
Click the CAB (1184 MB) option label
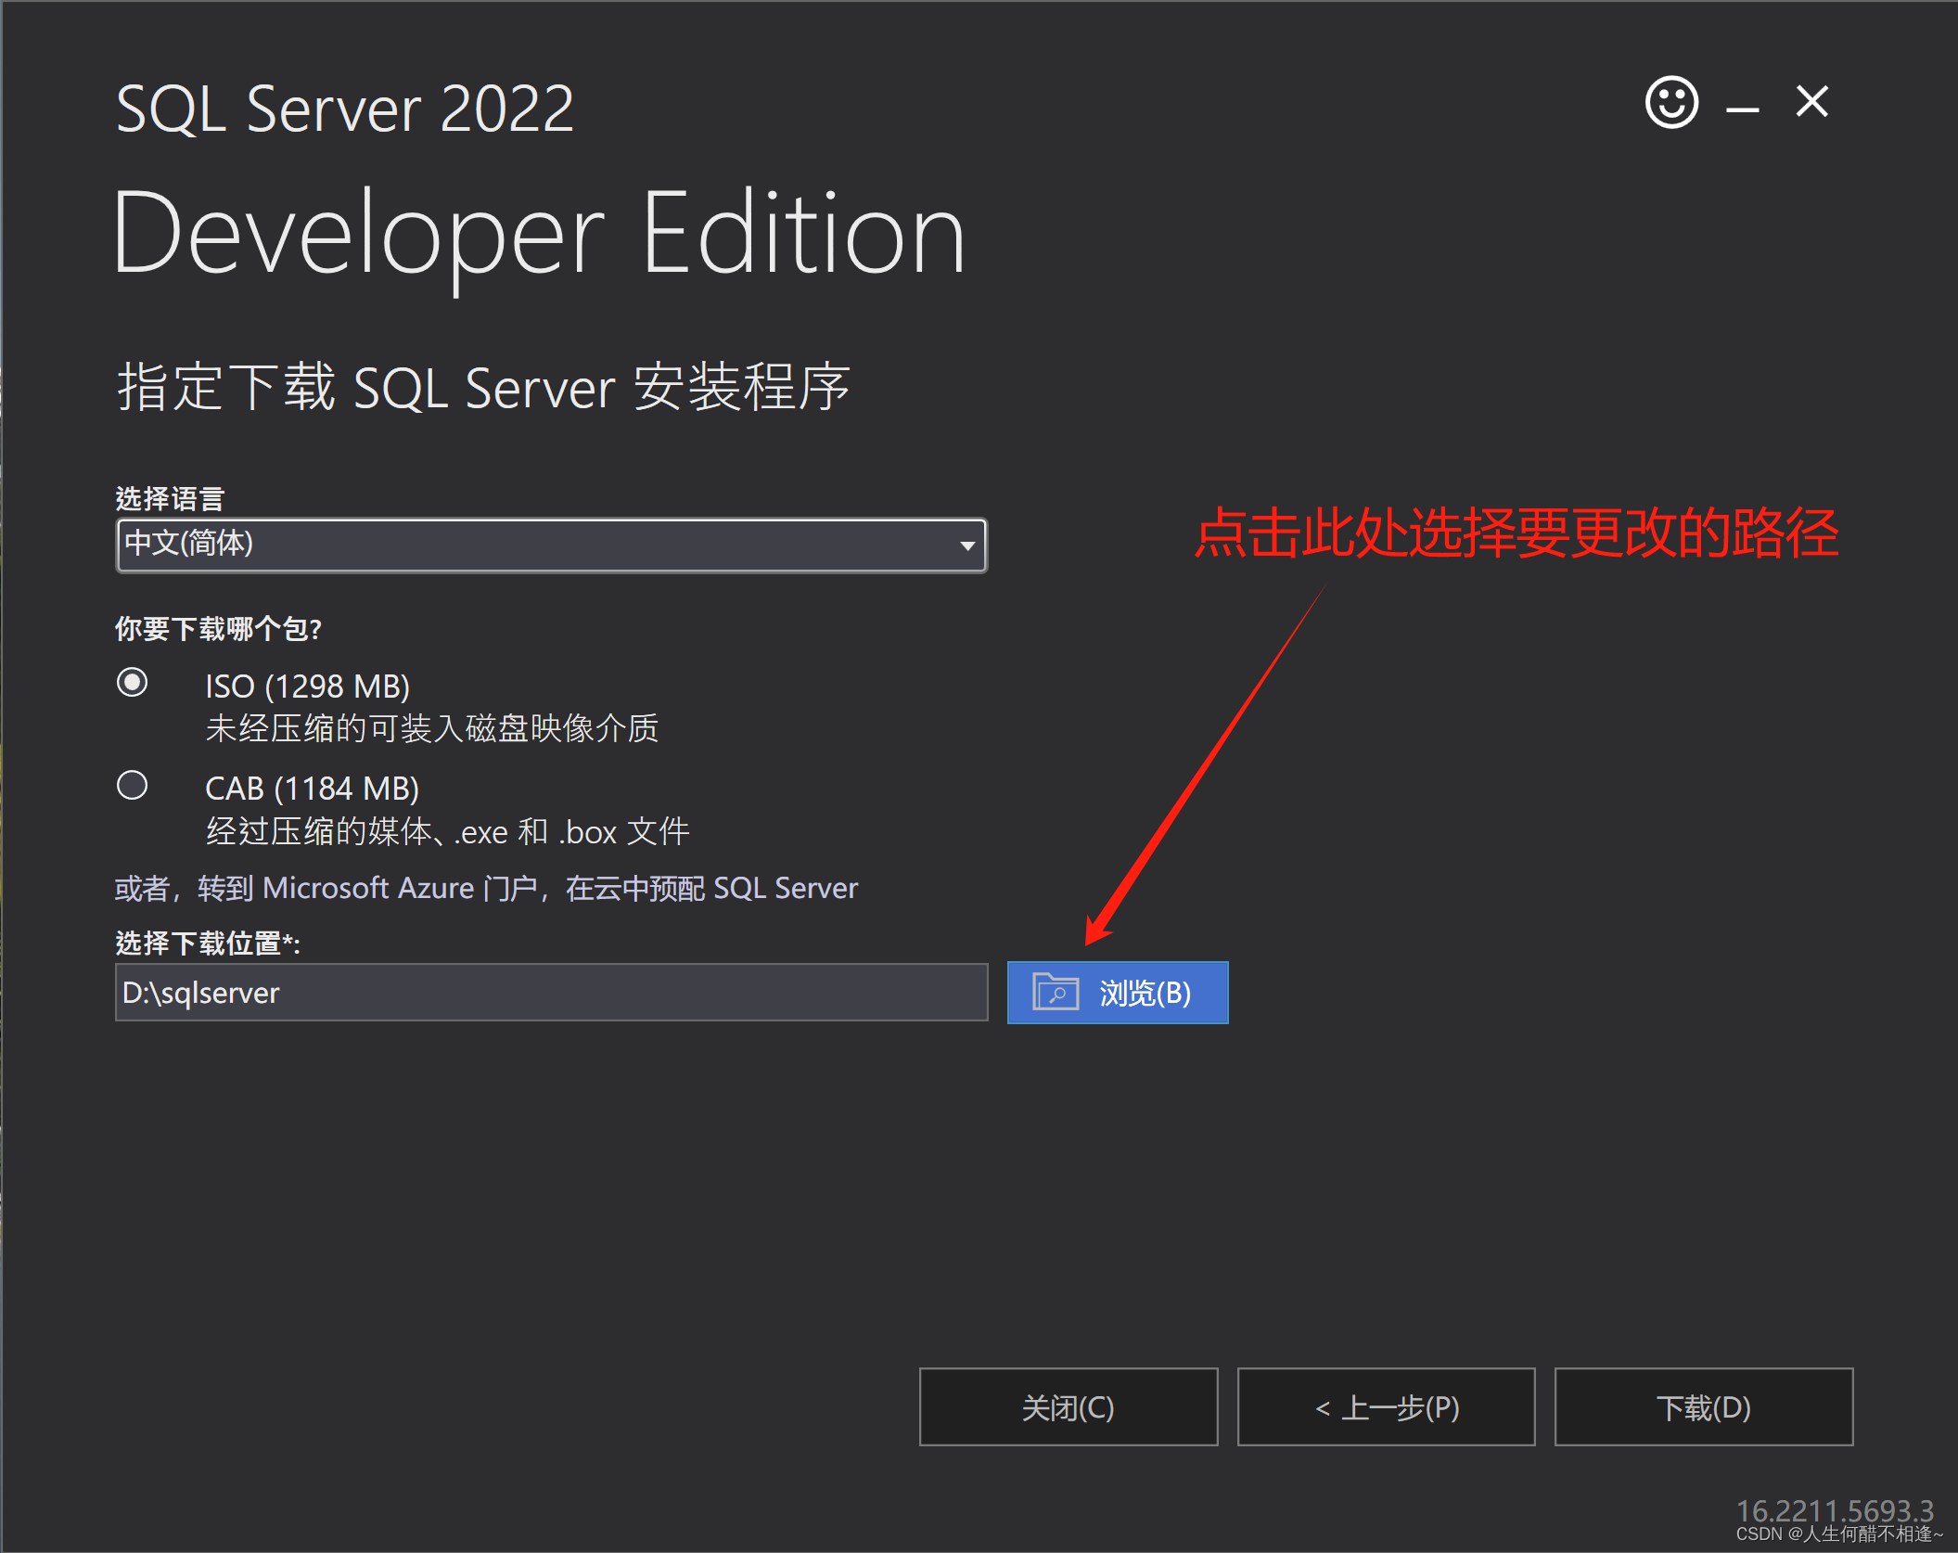(x=312, y=789)
